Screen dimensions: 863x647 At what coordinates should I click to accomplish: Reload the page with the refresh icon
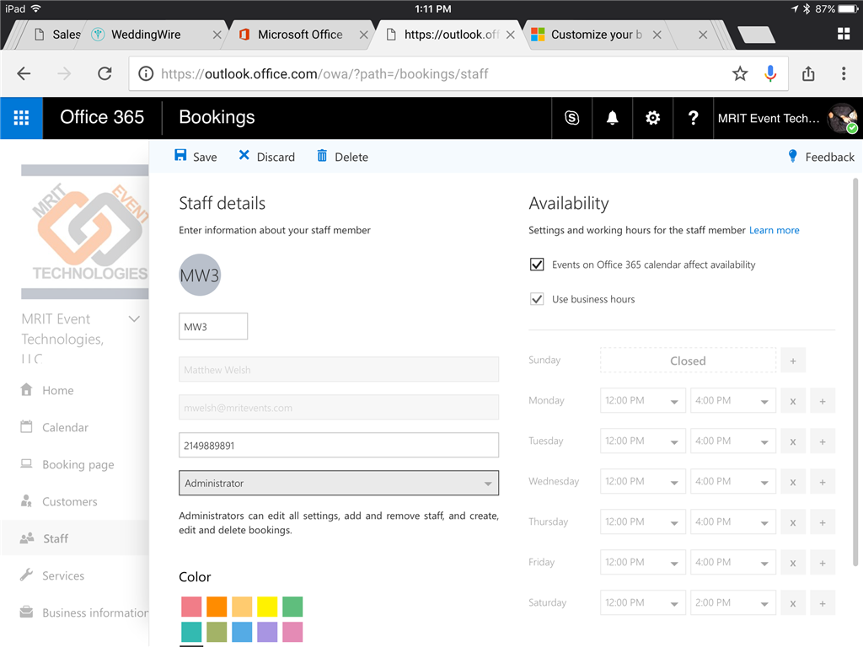tap(105, 74)
